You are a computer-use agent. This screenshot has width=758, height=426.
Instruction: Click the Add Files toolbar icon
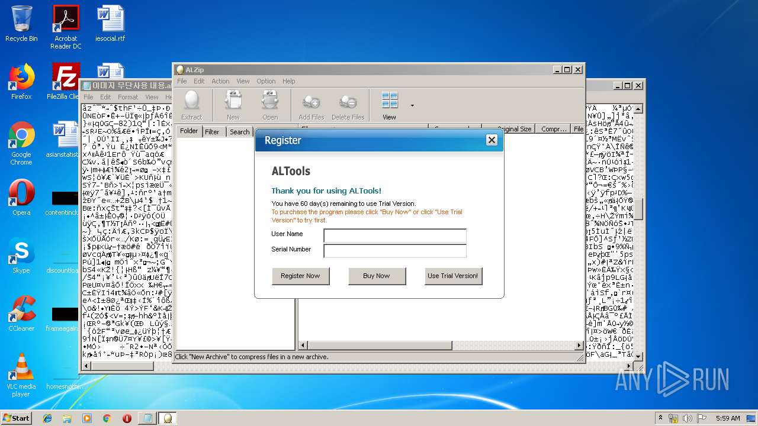311,106
